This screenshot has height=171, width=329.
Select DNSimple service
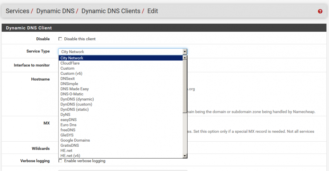(121, 84)
